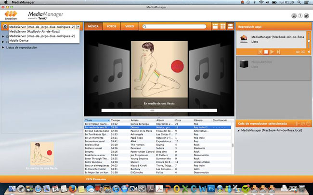Viewport: 313px width, 195px height.
Task: Open iTunes from the Dock
Action: [x=116, y=188]
